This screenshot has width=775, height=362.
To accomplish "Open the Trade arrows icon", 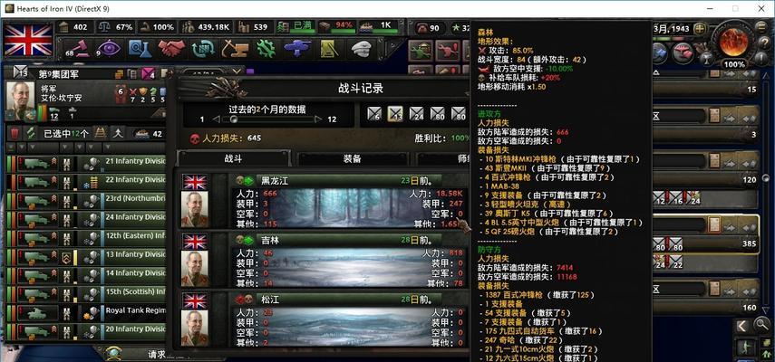I will [203, 48].
